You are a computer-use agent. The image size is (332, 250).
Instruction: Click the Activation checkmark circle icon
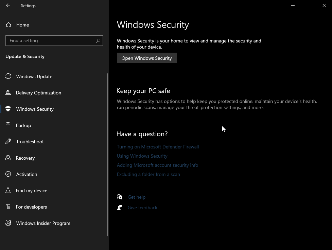click(8, 174)
